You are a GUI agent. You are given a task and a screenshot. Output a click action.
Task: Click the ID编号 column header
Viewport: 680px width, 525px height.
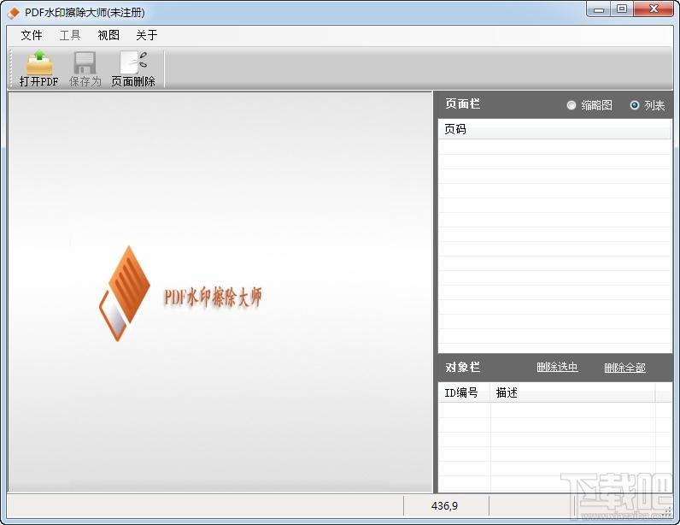point(464,393)
